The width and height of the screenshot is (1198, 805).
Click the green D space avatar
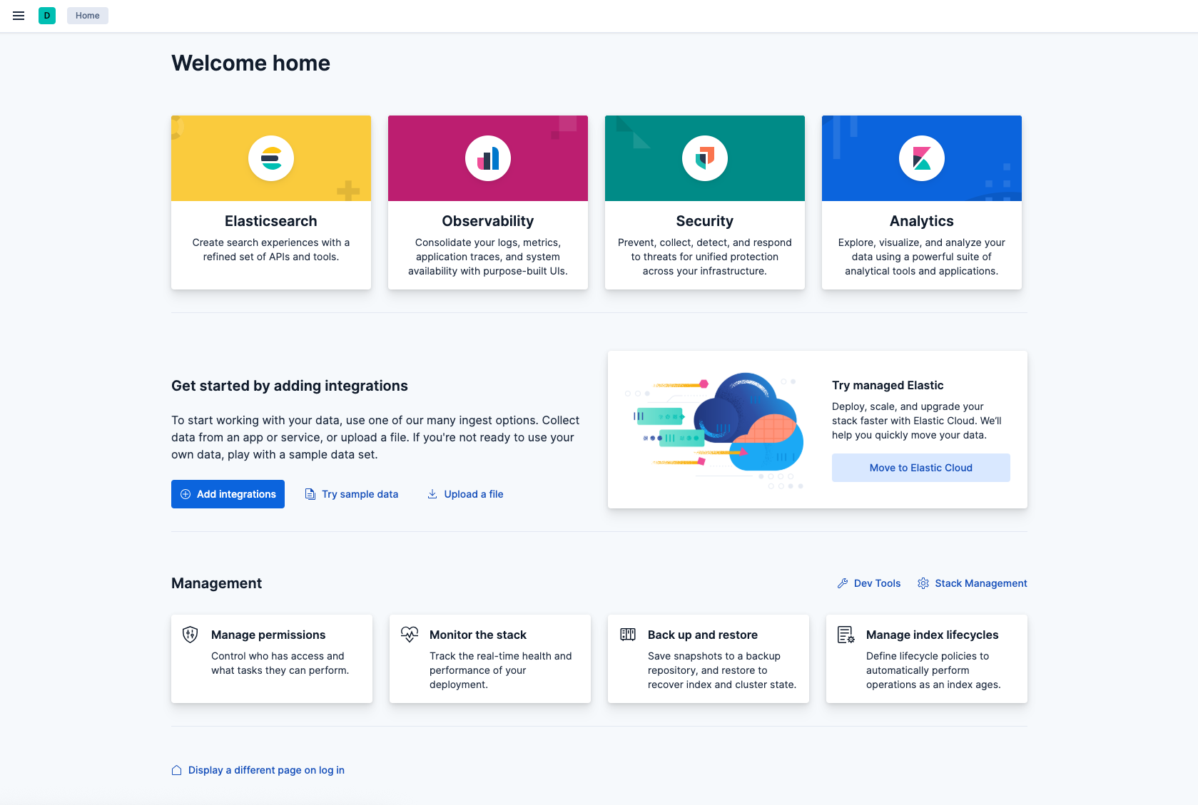tap(47, 16)
